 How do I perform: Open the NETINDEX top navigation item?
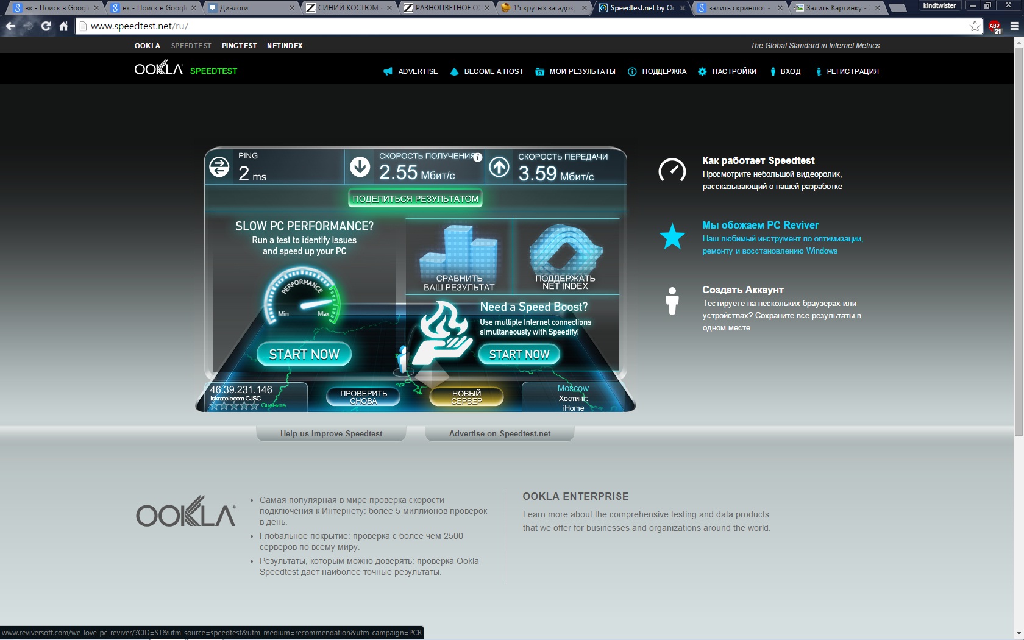(285, 46)
